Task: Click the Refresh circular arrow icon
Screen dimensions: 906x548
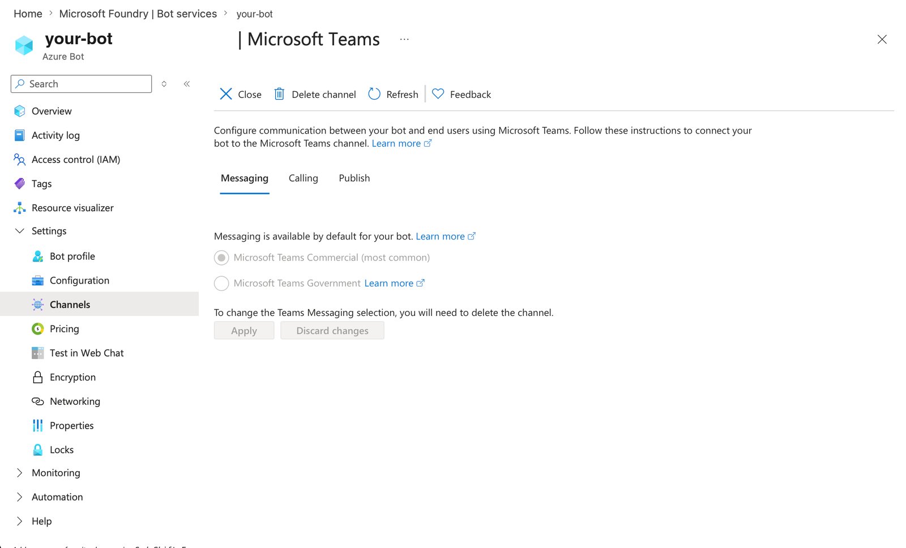Action: pyautogui.click(x=374, y=94)
